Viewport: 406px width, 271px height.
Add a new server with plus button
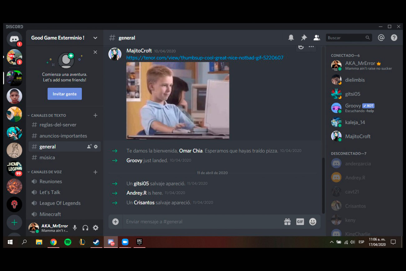click(x=14, y=223)
